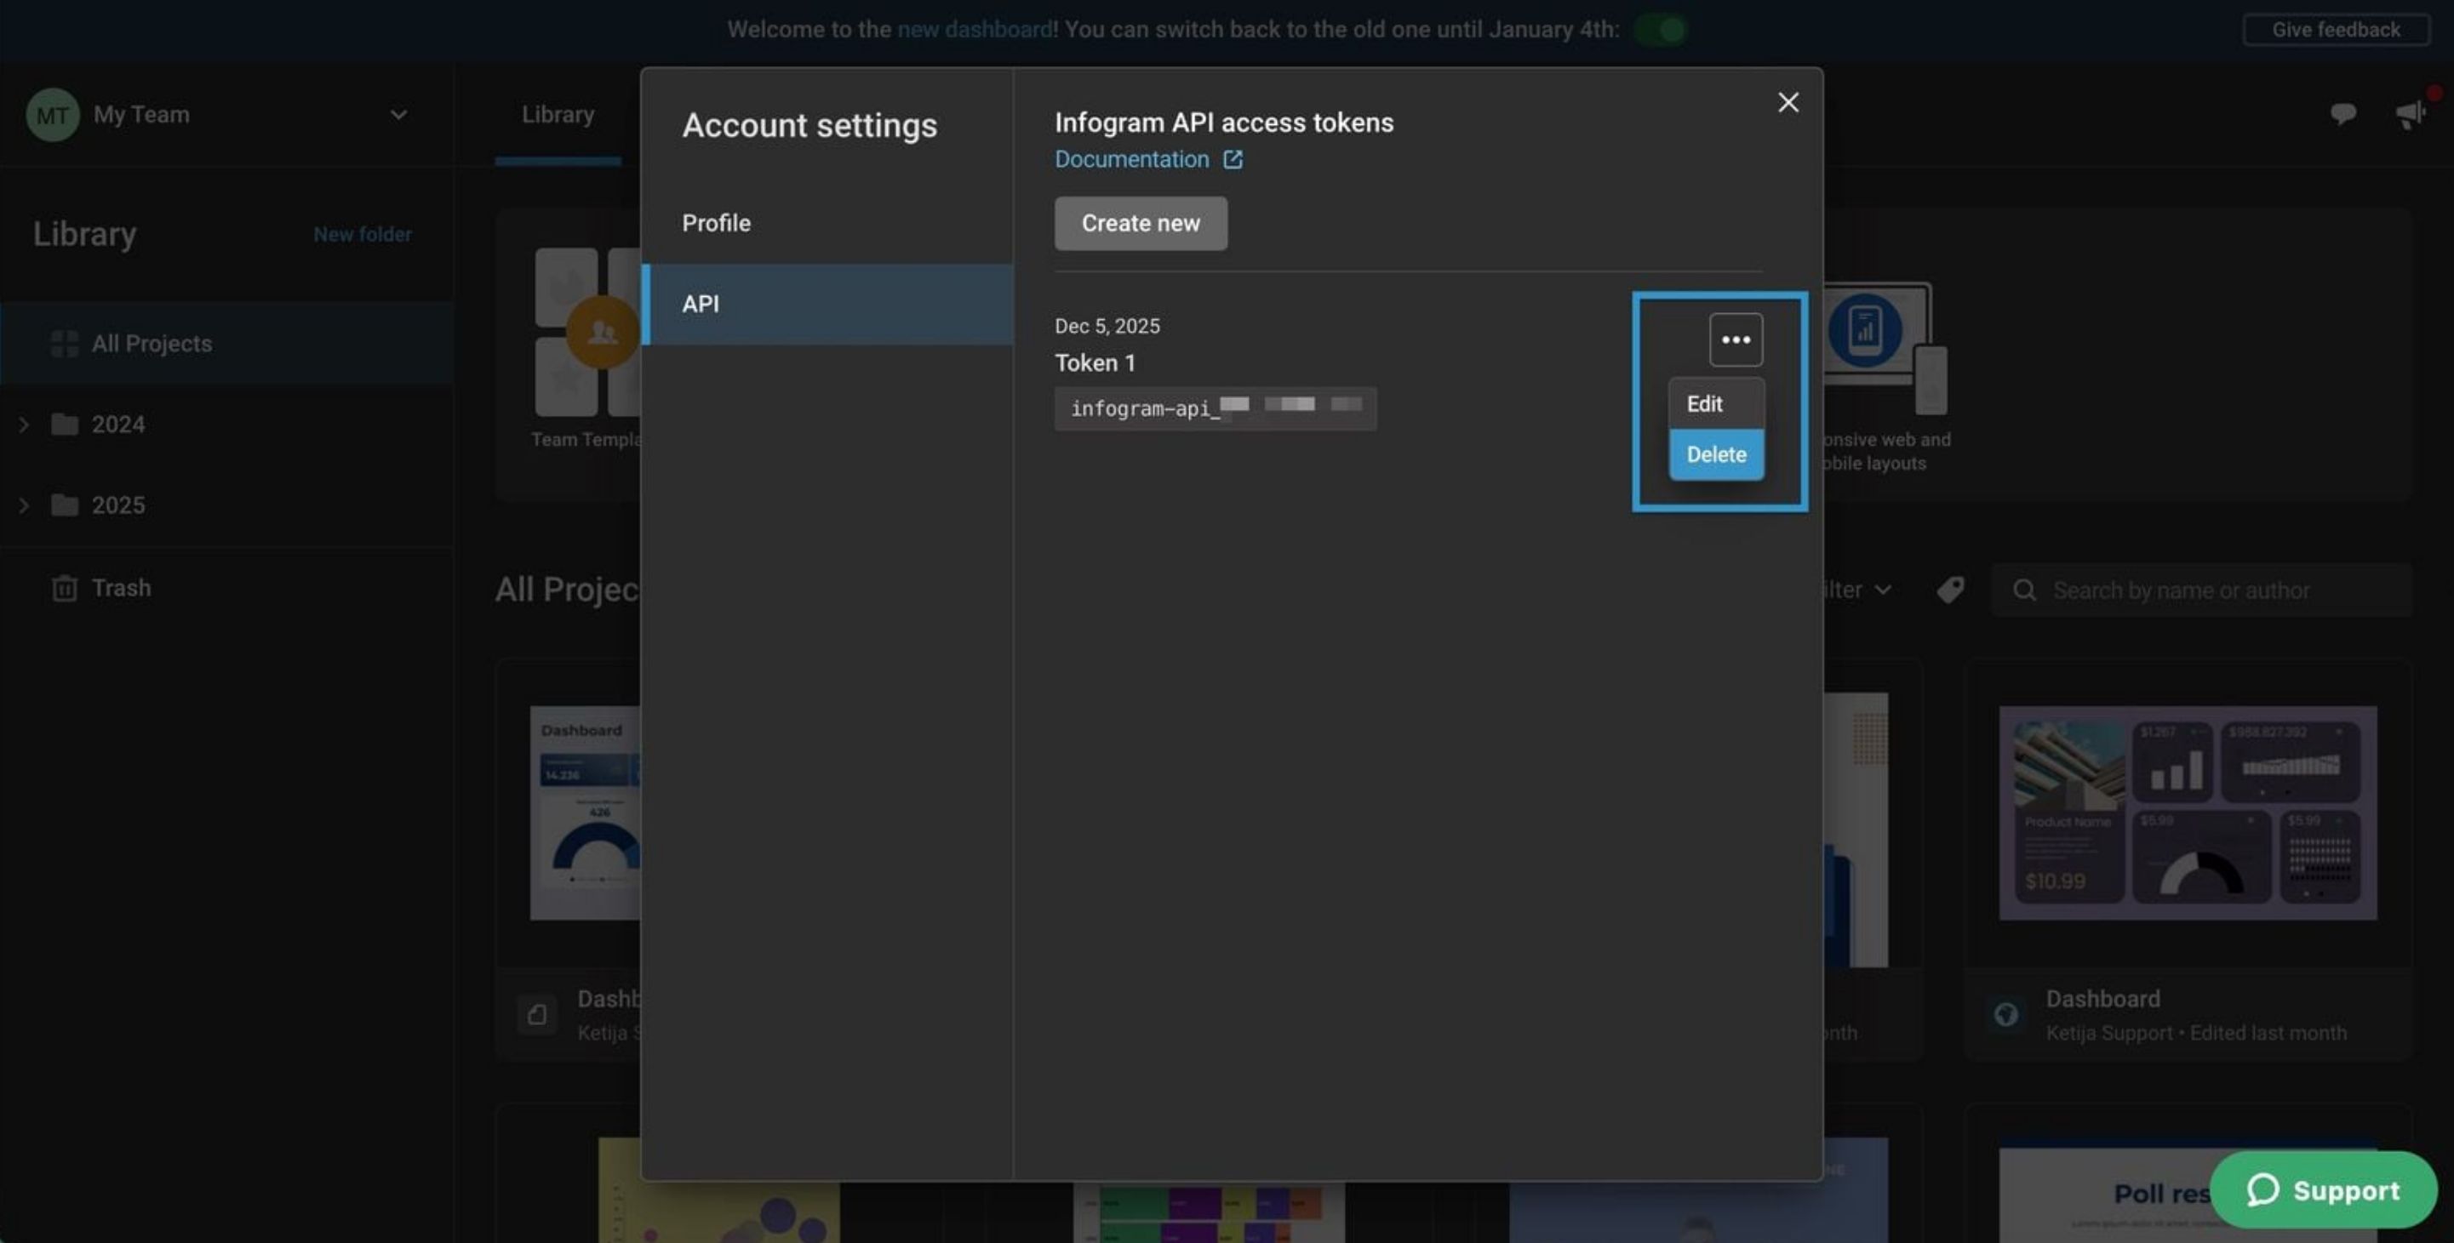Open the token options three-dot menu

coord(1736,339)
